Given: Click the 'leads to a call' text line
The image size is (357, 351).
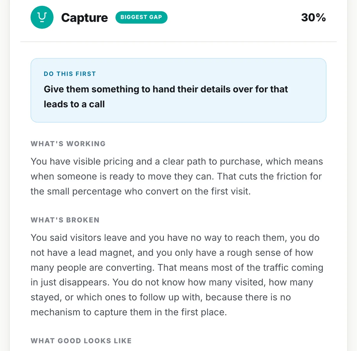Looking at the screenshot, I should coord(74,104).
